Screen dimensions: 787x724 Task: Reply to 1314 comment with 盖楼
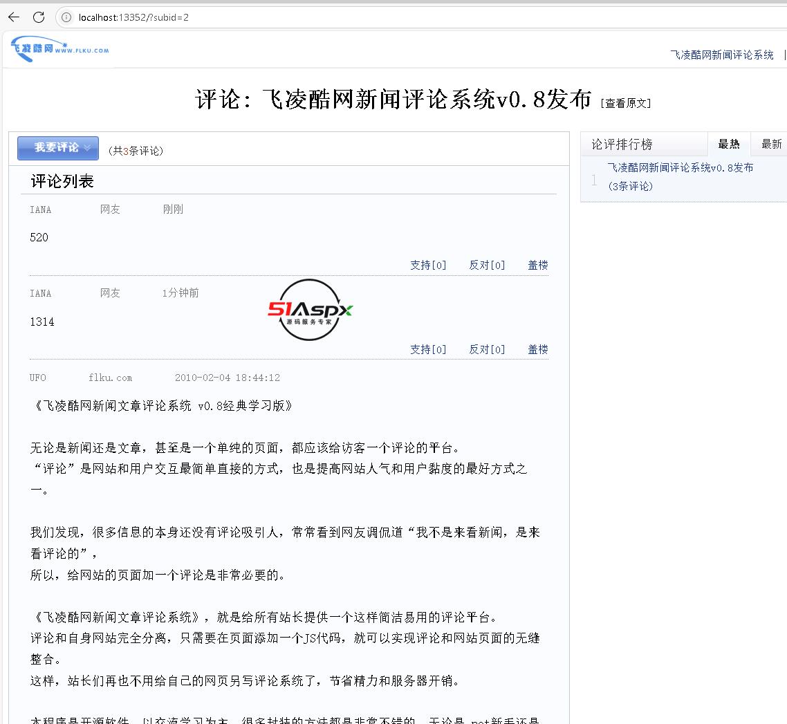click(x=537, y=349)
